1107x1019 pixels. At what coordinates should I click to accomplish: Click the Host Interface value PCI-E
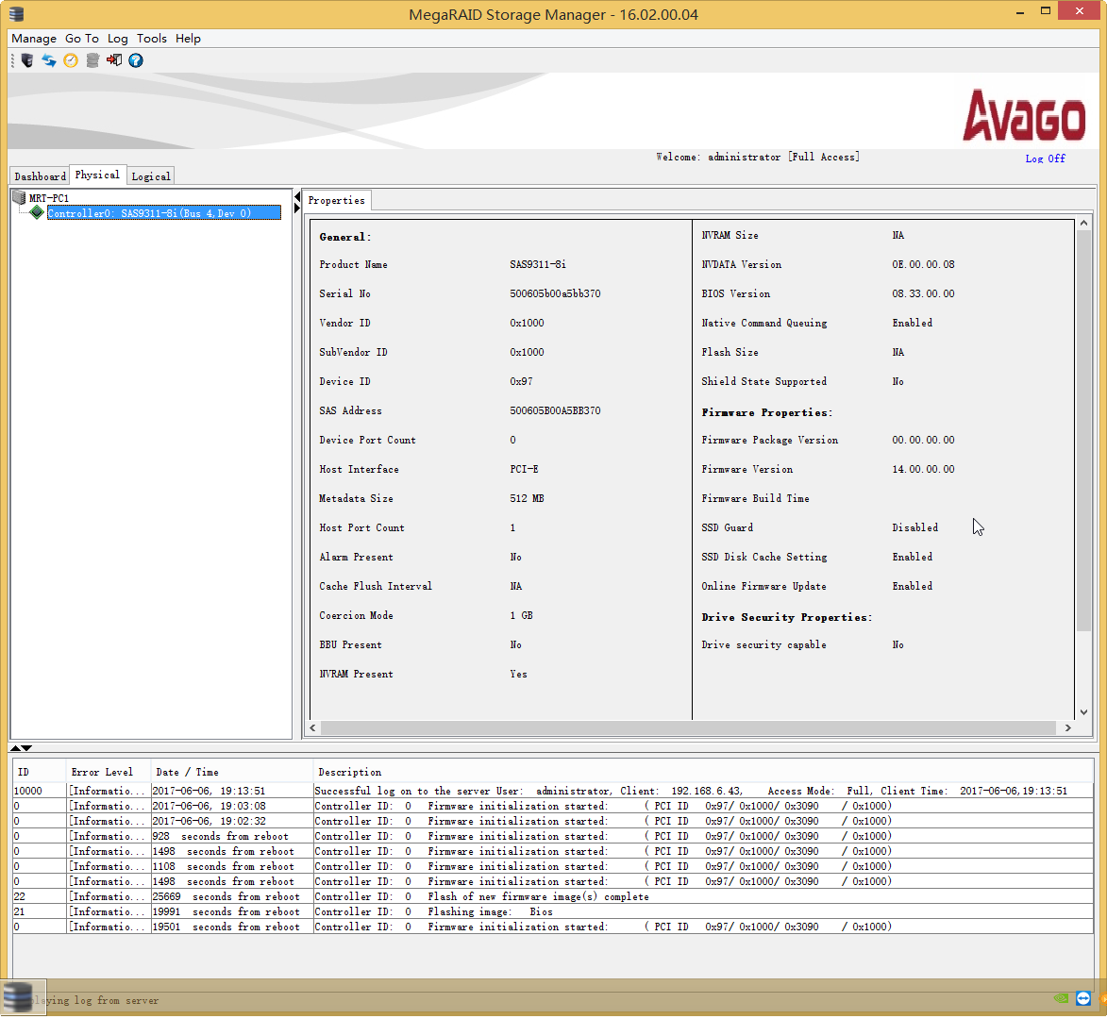coord(524,469)
